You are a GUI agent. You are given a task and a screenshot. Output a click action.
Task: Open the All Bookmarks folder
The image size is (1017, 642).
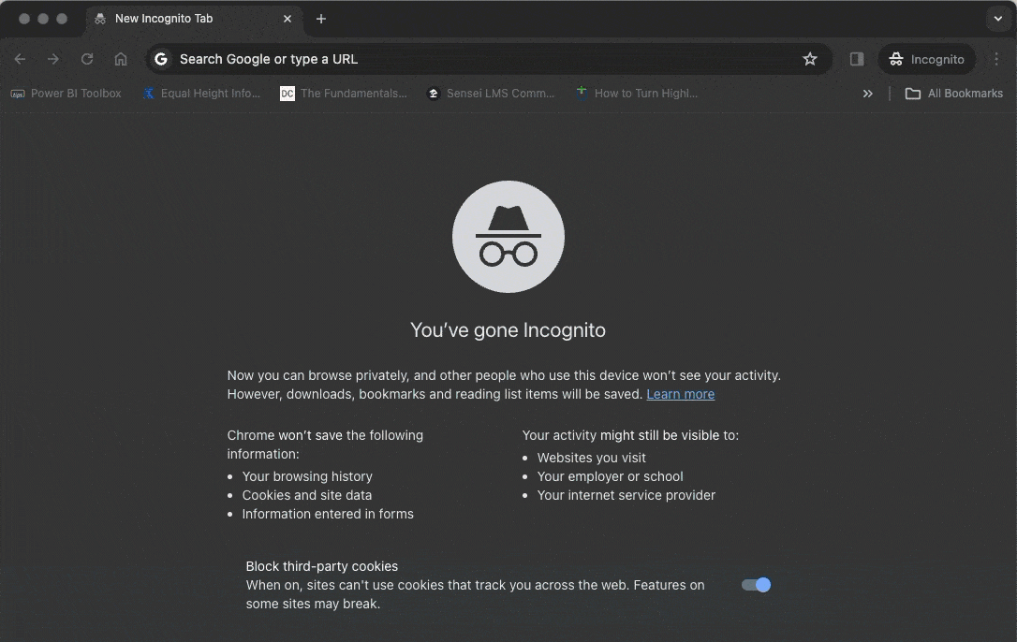coord(954,94)
